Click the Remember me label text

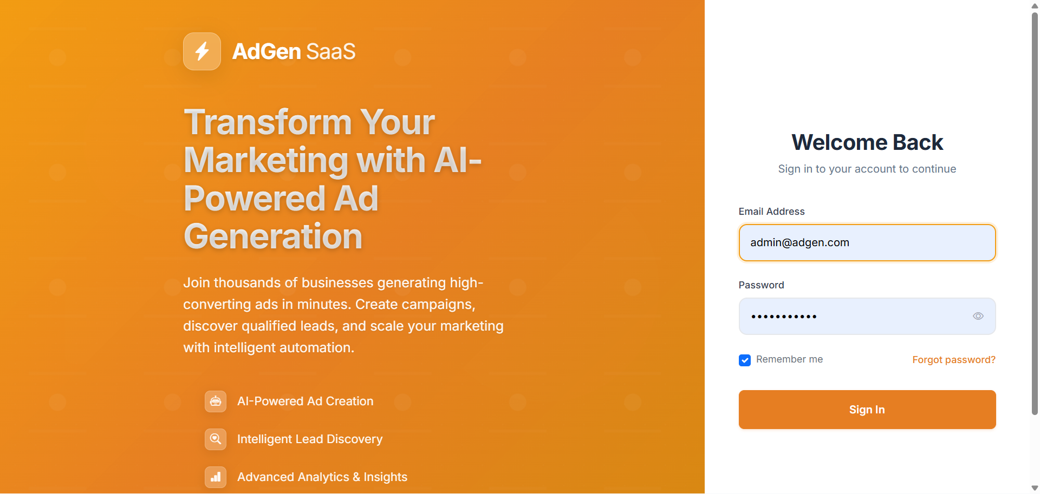[789, 359]
